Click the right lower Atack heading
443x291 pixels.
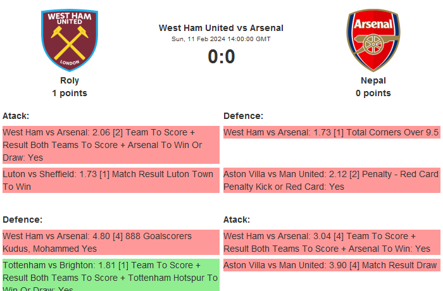[237, 220]
